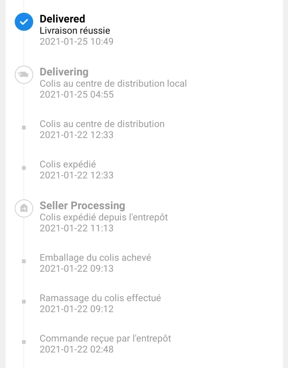Click marker beside Emballage du colis achevé
The image size is (288, 368).
(24, 261)
